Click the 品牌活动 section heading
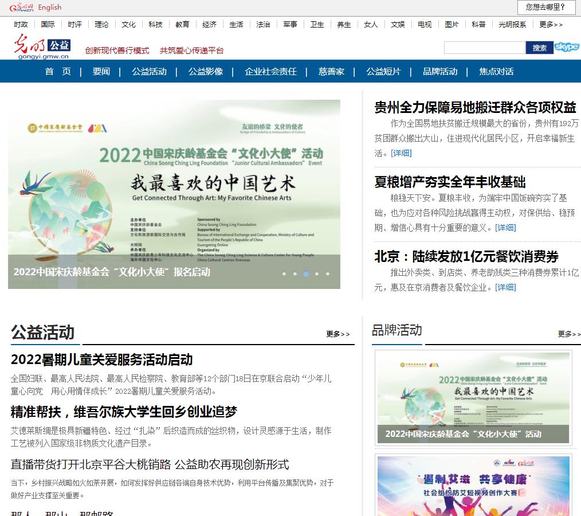This screenshot has width=581, height=516. 397,330
